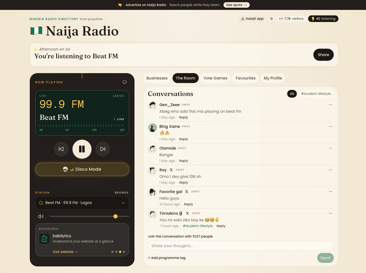Image resolution: width=366 pixels, height=273 pixels.
Task: Open the 40 listening indicator
Action: click(323, 19)
